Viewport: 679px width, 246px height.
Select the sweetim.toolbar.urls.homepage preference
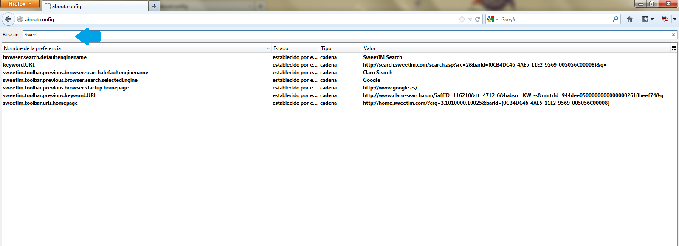[40, 103]
